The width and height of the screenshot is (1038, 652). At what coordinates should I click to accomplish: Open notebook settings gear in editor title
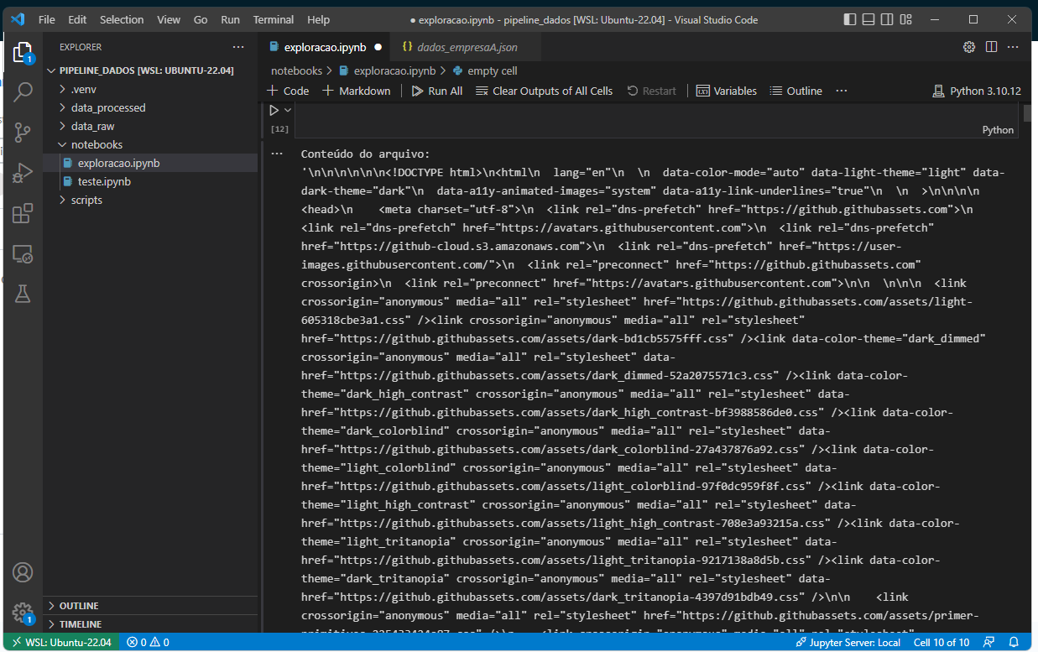(x=969, y=47)
